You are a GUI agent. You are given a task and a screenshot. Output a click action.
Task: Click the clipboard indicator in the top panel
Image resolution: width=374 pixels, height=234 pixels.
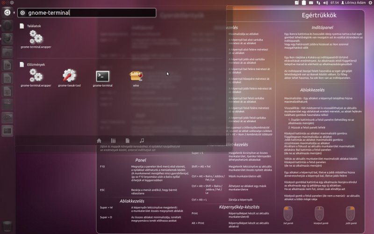[304, 3]
